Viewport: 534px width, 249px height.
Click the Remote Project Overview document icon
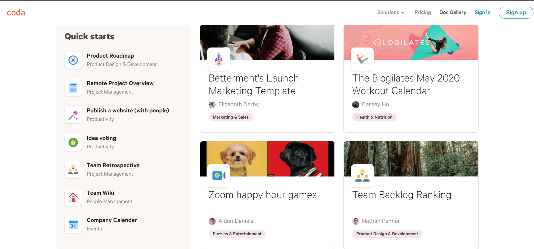pyautogui.click(x=73, y=88)
